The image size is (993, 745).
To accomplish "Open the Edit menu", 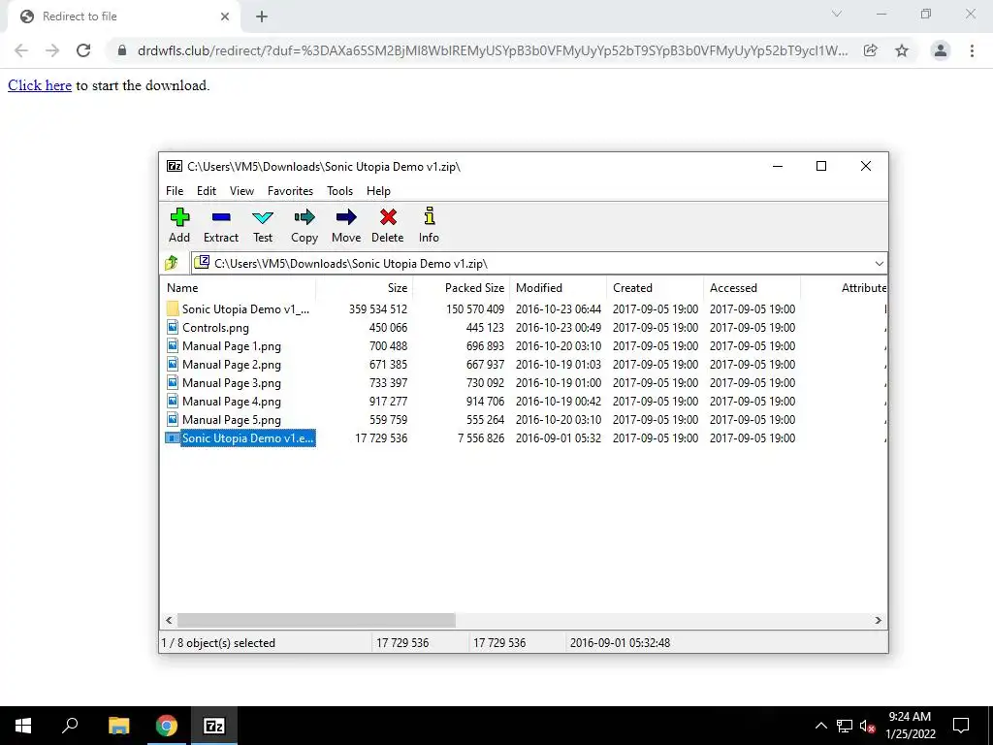I will (207, 191).
